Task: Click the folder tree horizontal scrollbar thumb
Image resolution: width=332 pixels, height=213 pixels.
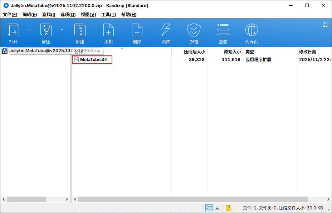Action: point(26,199)
